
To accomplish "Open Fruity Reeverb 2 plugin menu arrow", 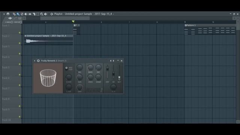I will [x=34, y=61].
